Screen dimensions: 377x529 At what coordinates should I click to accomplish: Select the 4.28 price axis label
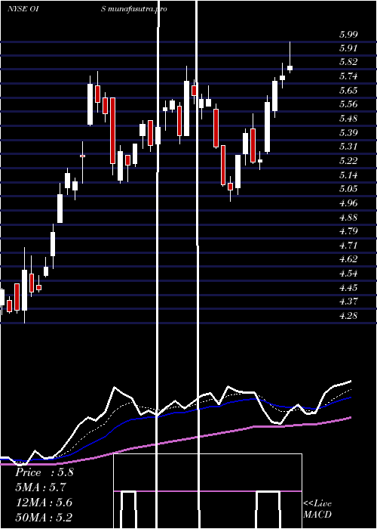point(348,316)
